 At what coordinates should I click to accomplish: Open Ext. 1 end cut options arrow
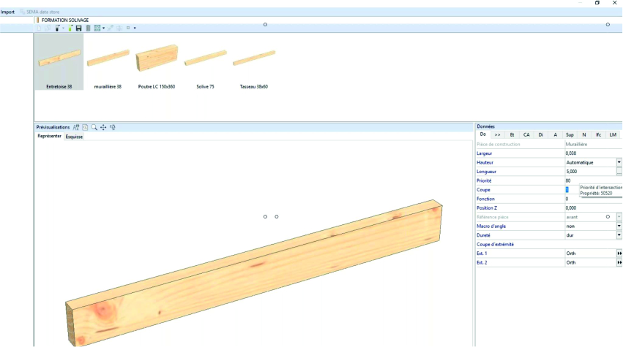[619, 253]
